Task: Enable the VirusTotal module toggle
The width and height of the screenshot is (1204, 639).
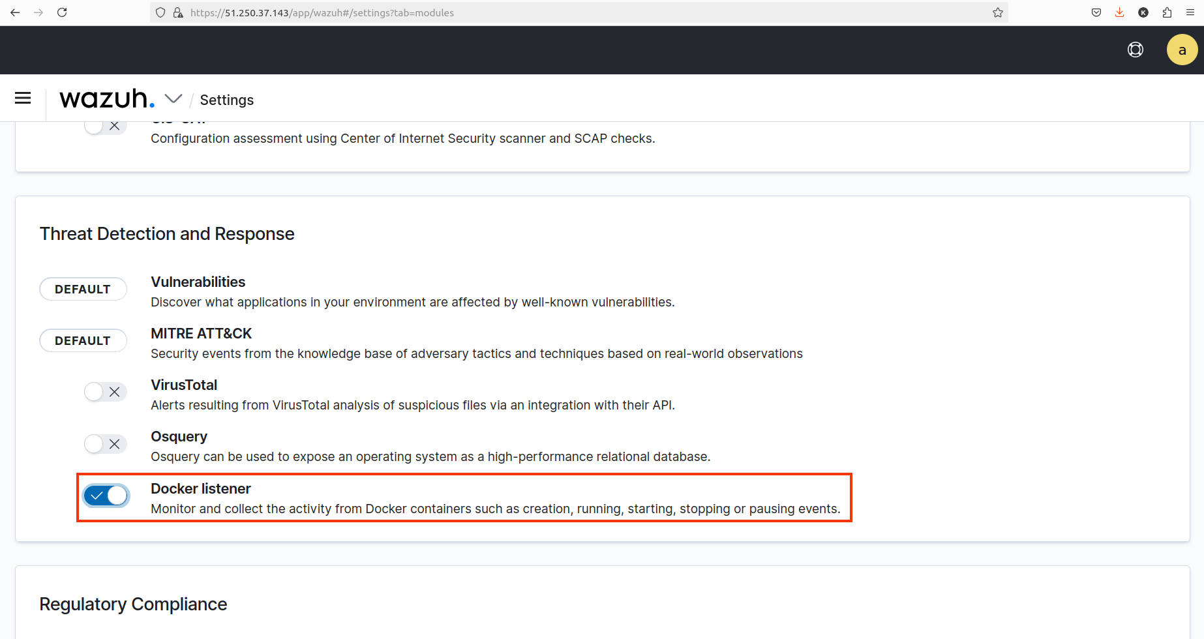Action: click(x=106, y=392)
